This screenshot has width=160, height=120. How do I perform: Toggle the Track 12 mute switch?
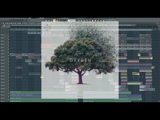click(x=8, y=65)
